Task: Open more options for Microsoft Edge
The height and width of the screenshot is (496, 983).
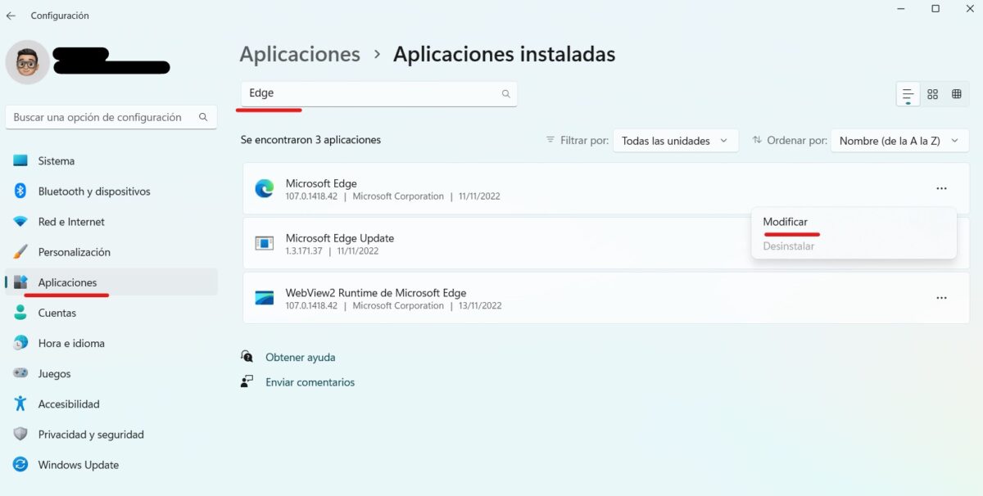Action: pyautogui.click(x=941, y=189)
